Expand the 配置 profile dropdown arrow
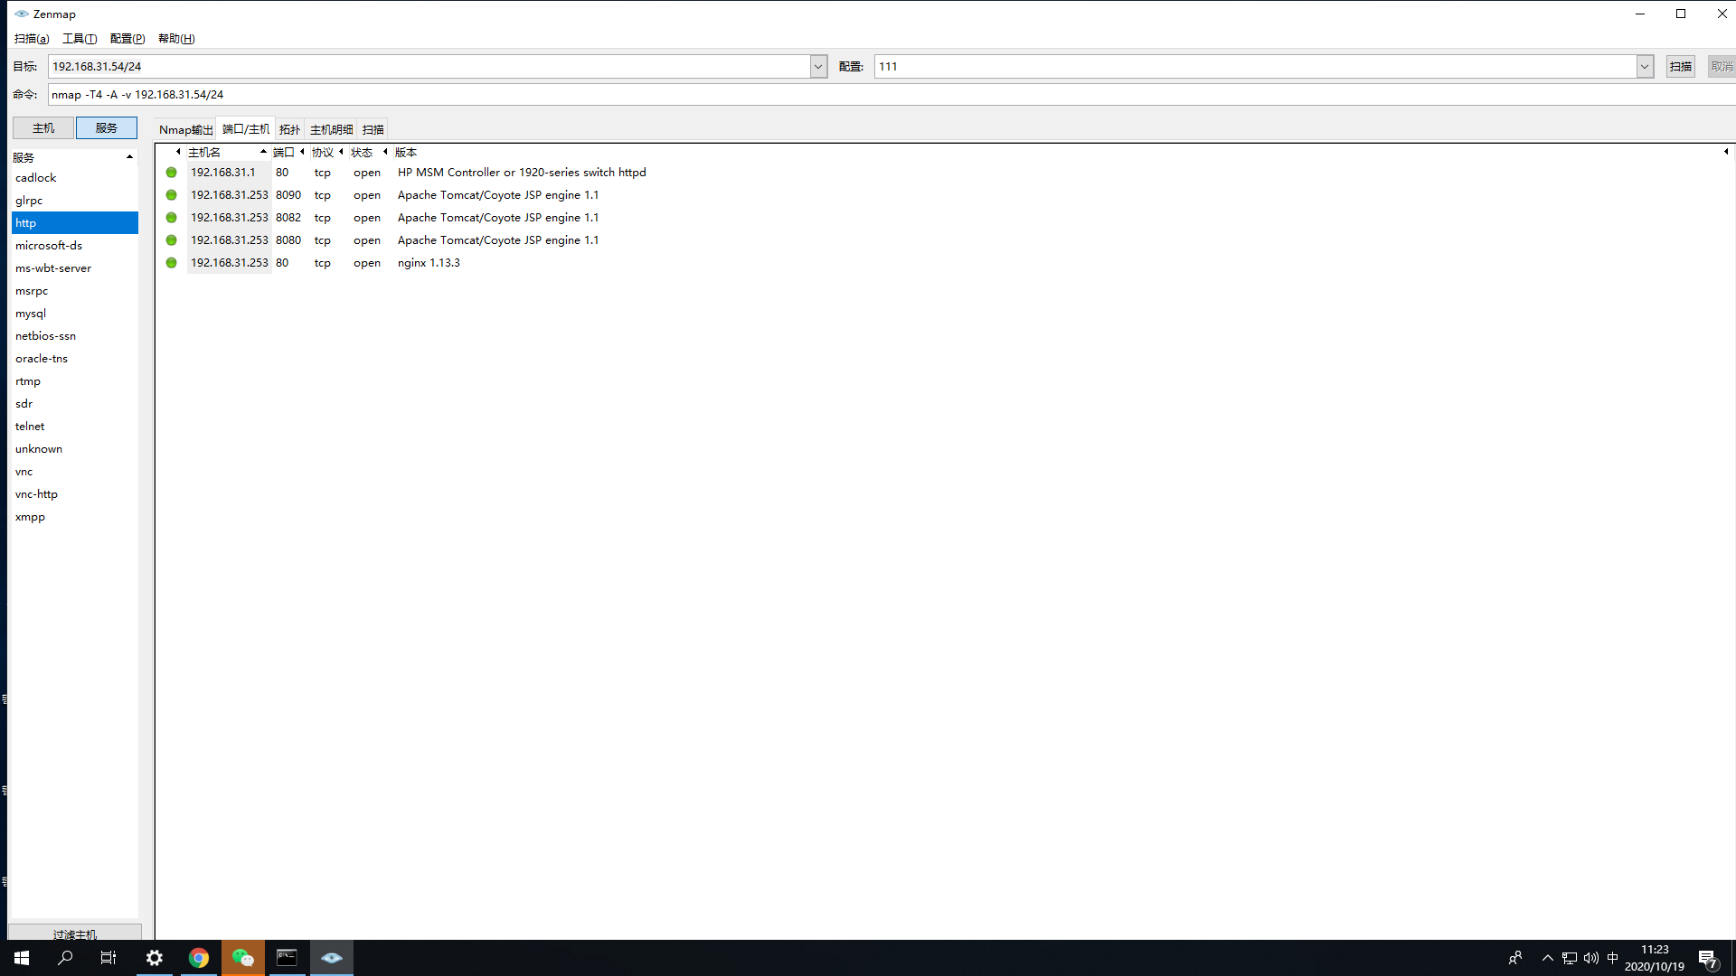The width and height of the screenshot is (1736, 976). [1645, 67]
